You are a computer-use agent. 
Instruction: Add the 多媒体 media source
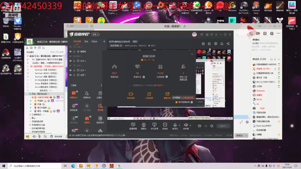(165, 126)
